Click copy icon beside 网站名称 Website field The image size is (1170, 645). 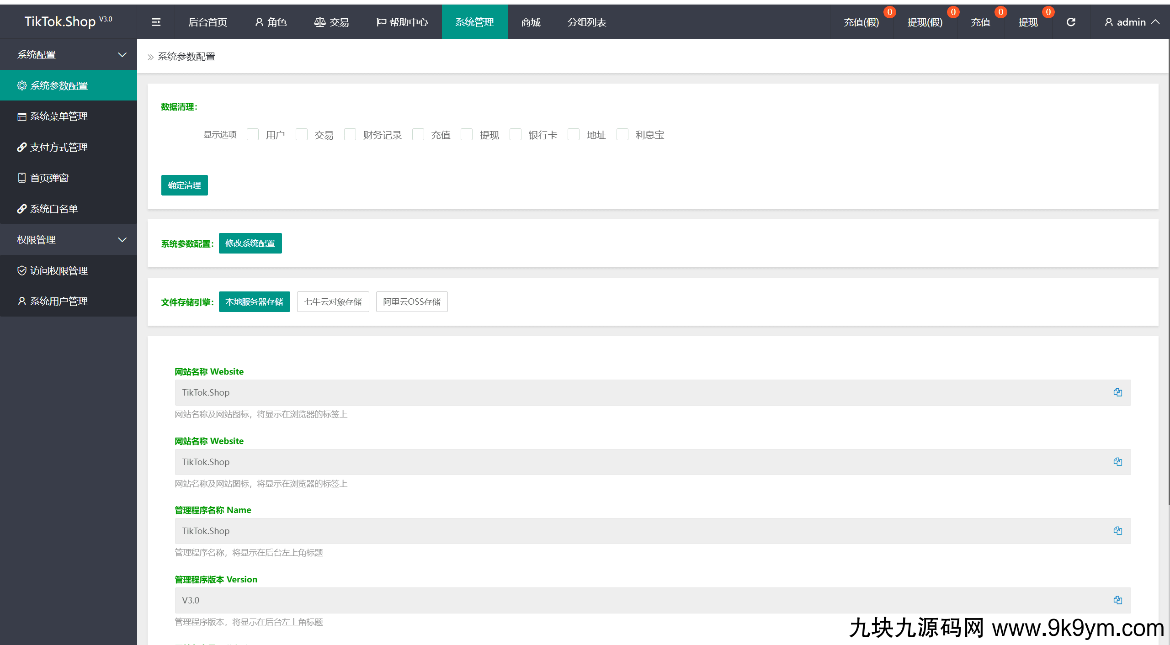(1118, 392)
